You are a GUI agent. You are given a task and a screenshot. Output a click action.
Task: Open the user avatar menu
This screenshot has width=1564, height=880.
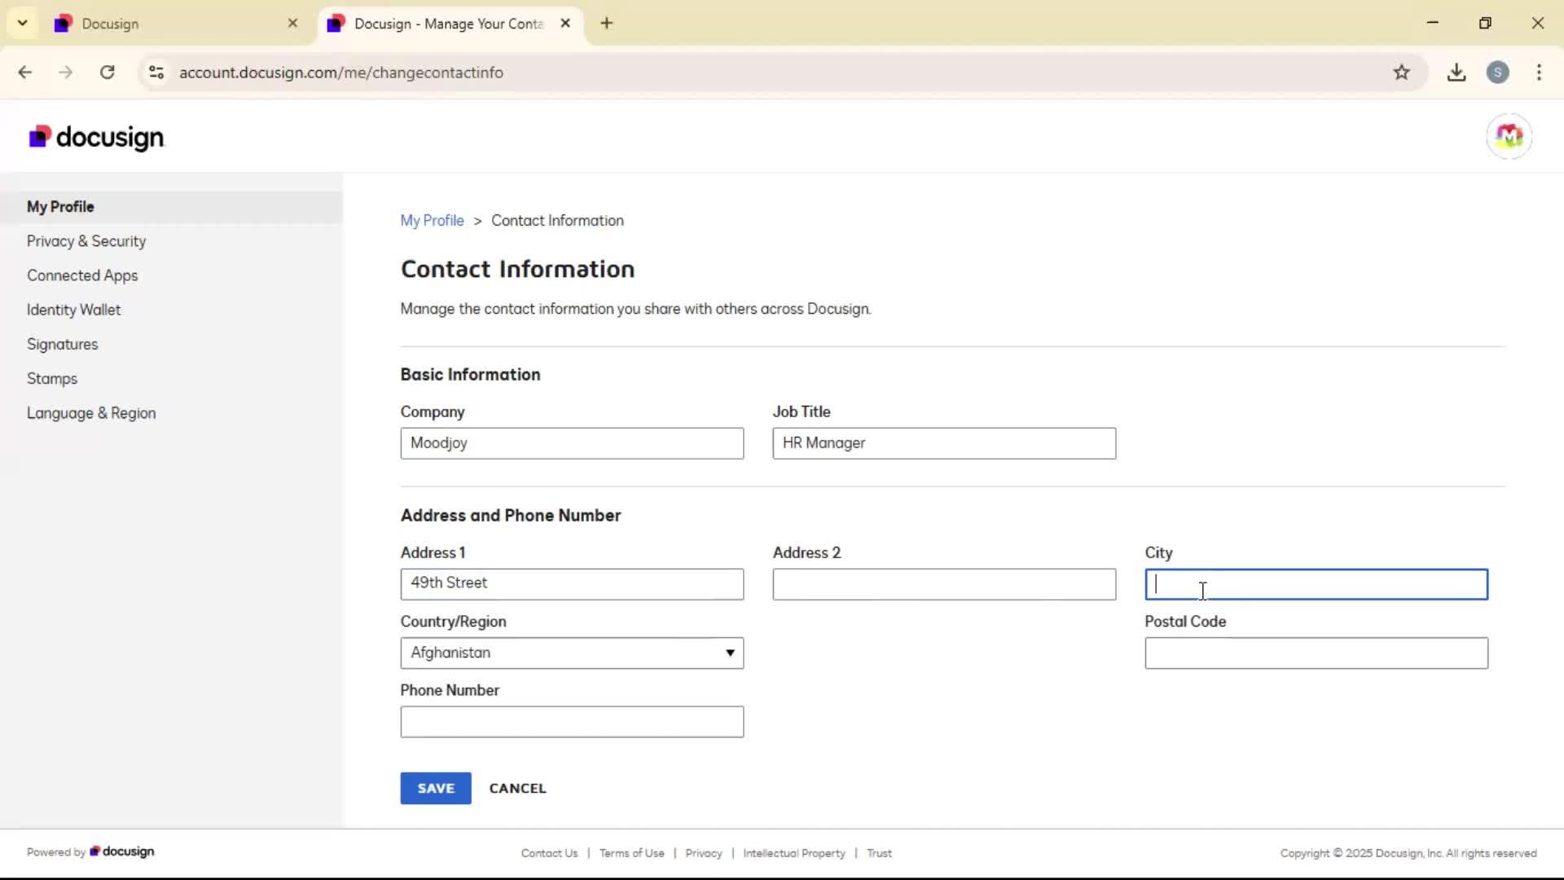[1509, 136]
